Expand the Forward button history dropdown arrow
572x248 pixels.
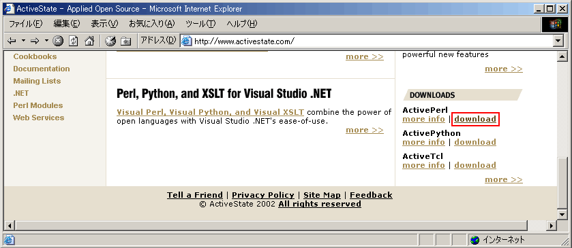point(46,41)
